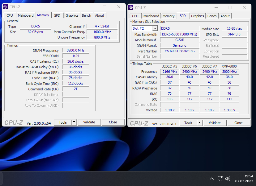256x186 pixels.
Task: Click JEDEC #7 CAS# Latency 42.0 cell
Action: point(210,77)
